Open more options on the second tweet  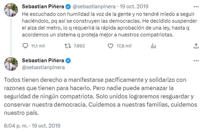point(196,60)
